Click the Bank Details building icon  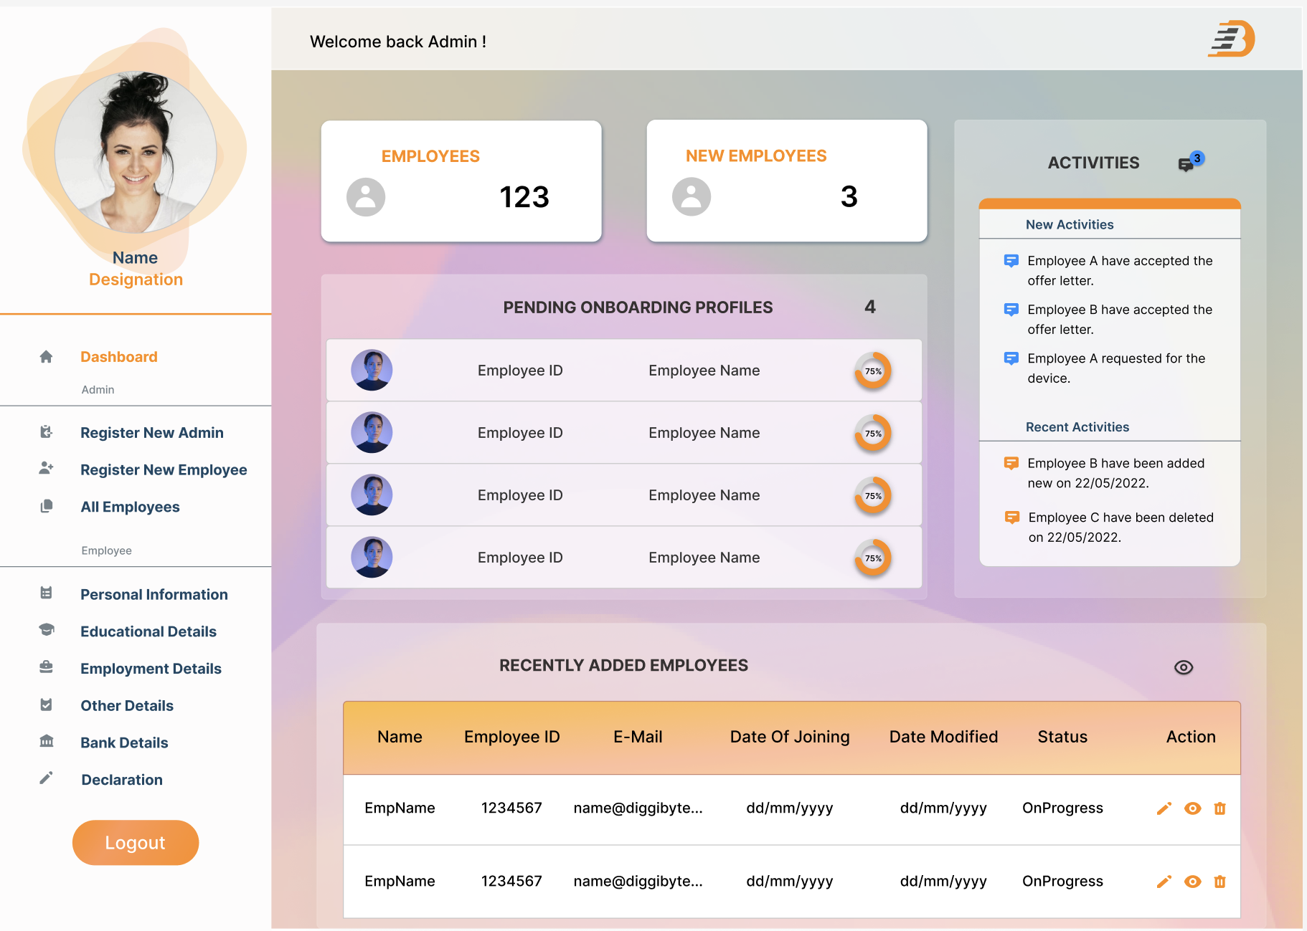click(47, 741)
